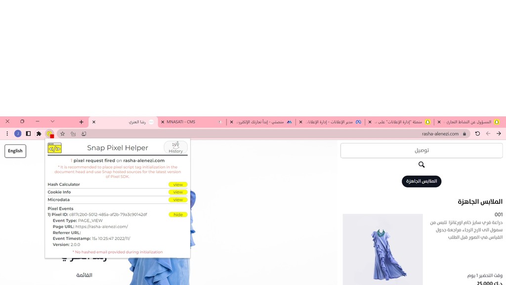Click the الملابس الجاهزة section heading
This screenshot has width=506, height=285.
click(x=480, y=202)
